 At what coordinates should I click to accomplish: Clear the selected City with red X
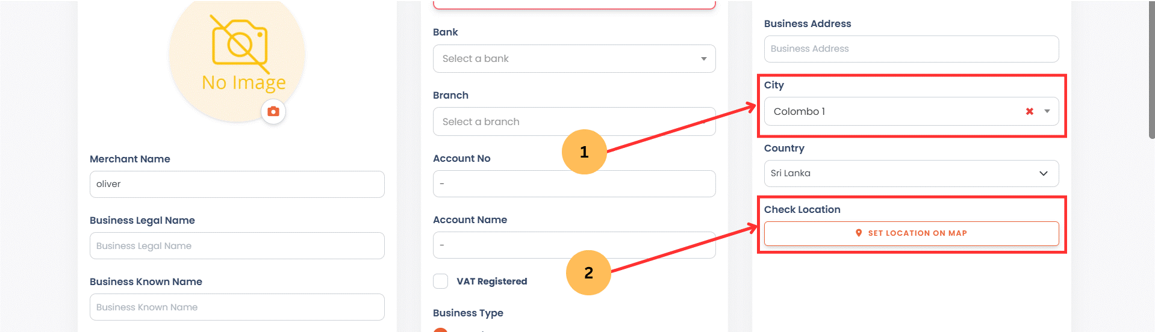(1029, 111)
